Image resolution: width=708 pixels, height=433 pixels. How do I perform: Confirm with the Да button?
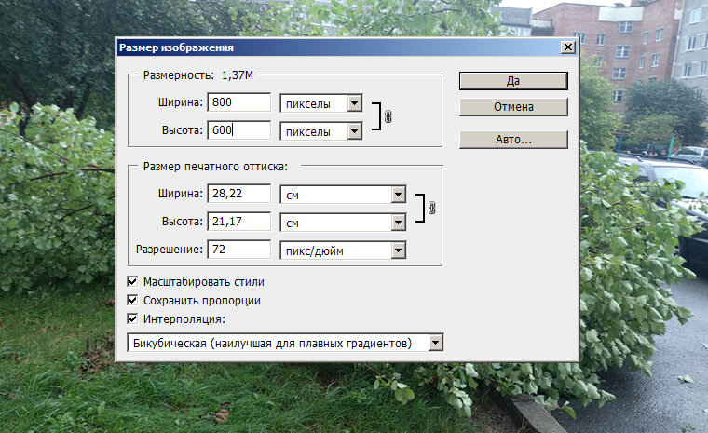coord(513,81)
